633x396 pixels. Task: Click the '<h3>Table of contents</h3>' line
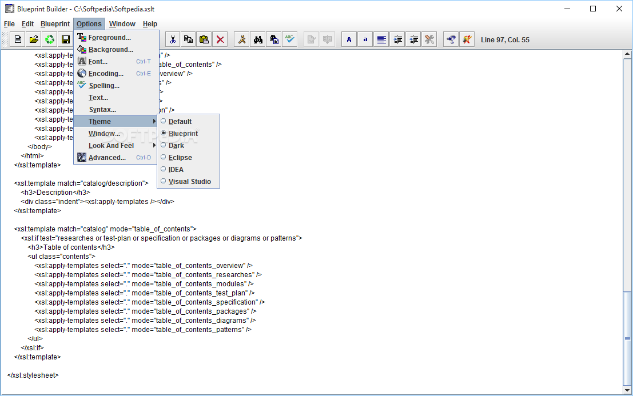click(71, 247)
